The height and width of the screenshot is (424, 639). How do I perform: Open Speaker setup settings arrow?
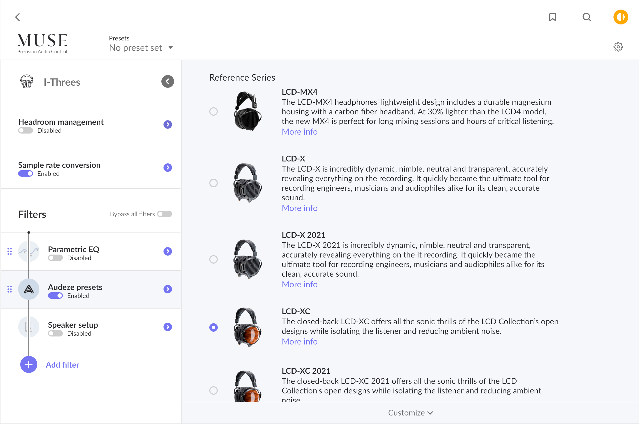[167, 327]
